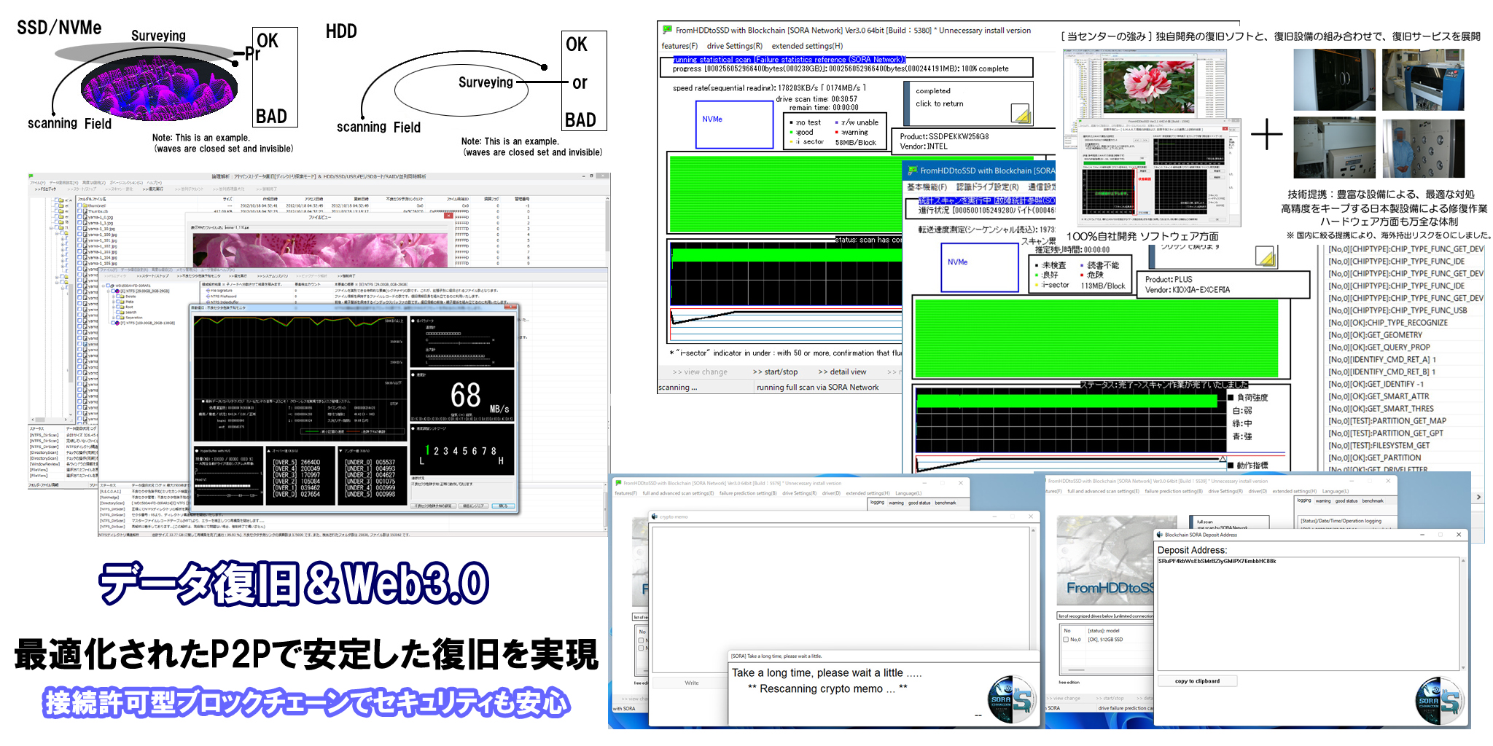Click the Deposit Address text field
The height and width of the screenshot is (746, 1493).
[1308, 613]
